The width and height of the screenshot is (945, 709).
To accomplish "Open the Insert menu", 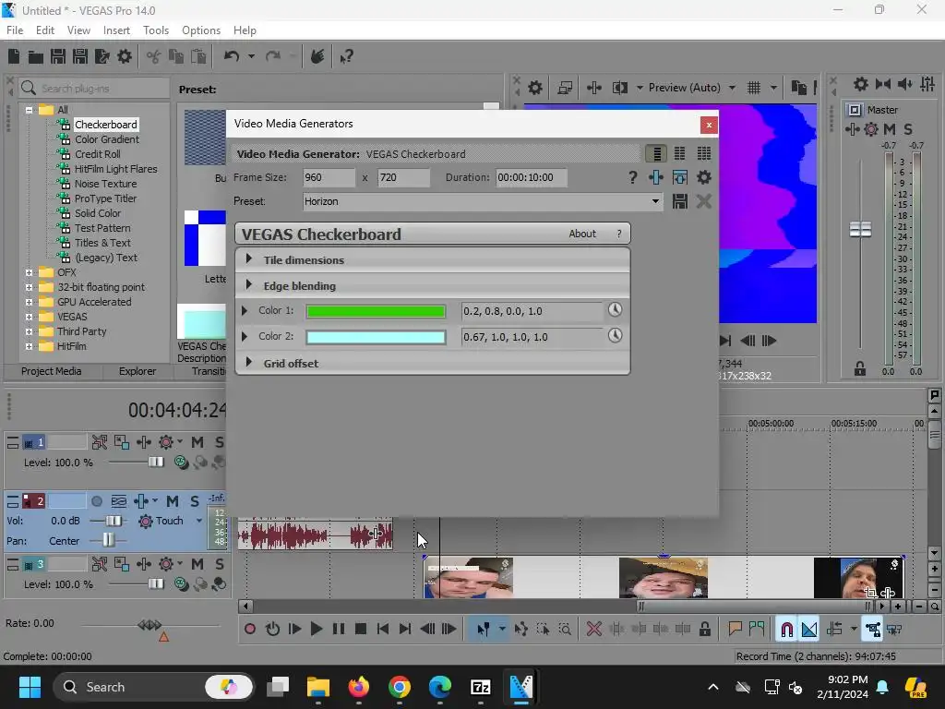I will [x=116, y=30].
